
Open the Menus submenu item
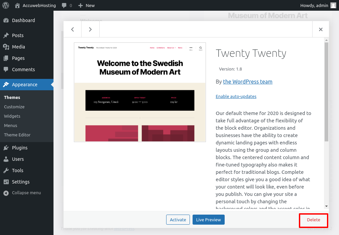click(x=10, y=125)
